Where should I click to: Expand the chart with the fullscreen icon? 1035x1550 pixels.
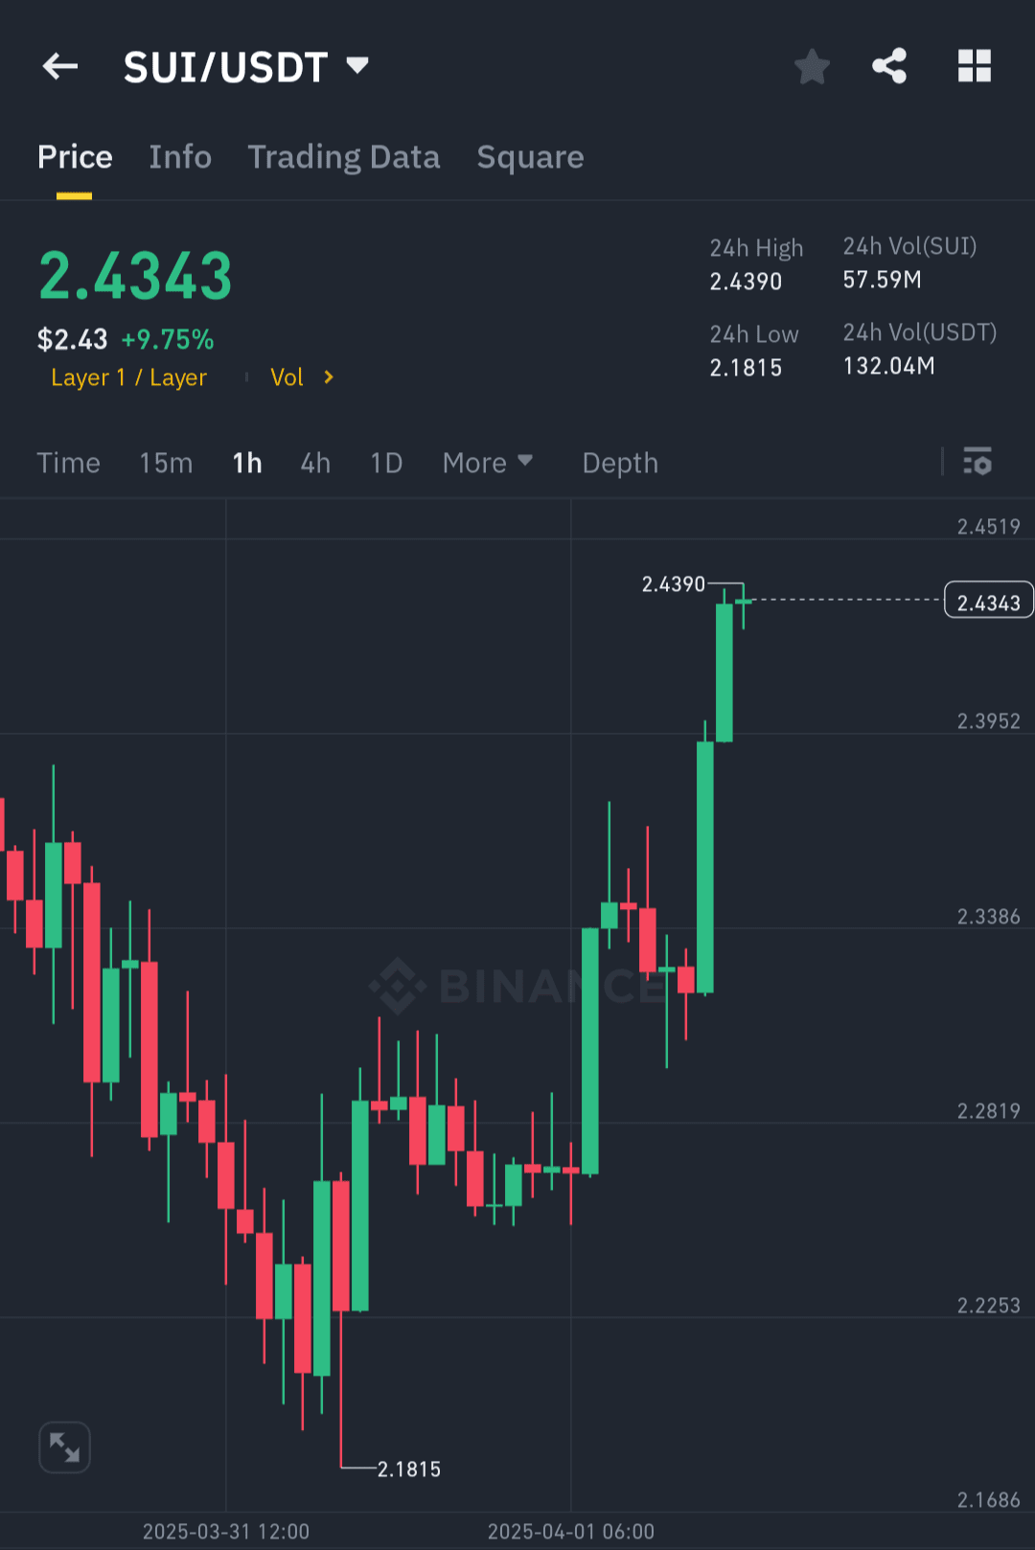pos(64,1447)
